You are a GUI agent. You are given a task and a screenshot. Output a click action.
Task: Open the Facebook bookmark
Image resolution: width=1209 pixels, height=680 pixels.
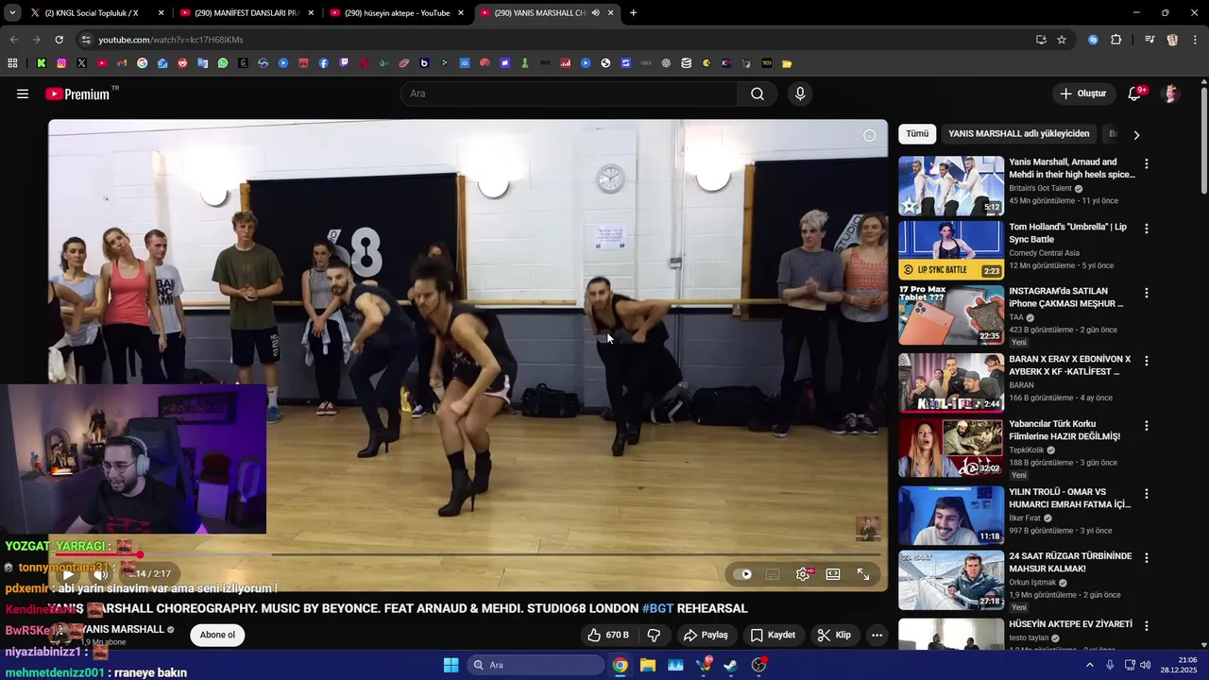324,63
